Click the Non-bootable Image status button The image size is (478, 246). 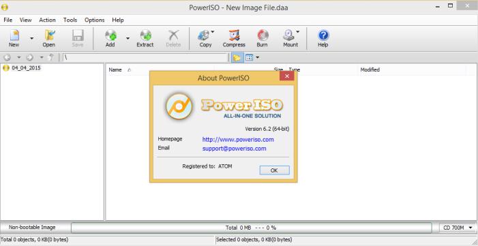coord(32,228)
